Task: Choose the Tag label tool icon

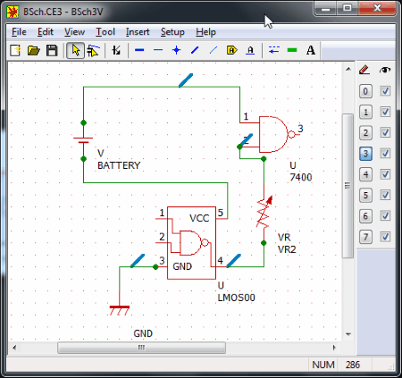Action: (x=232, y=50)
